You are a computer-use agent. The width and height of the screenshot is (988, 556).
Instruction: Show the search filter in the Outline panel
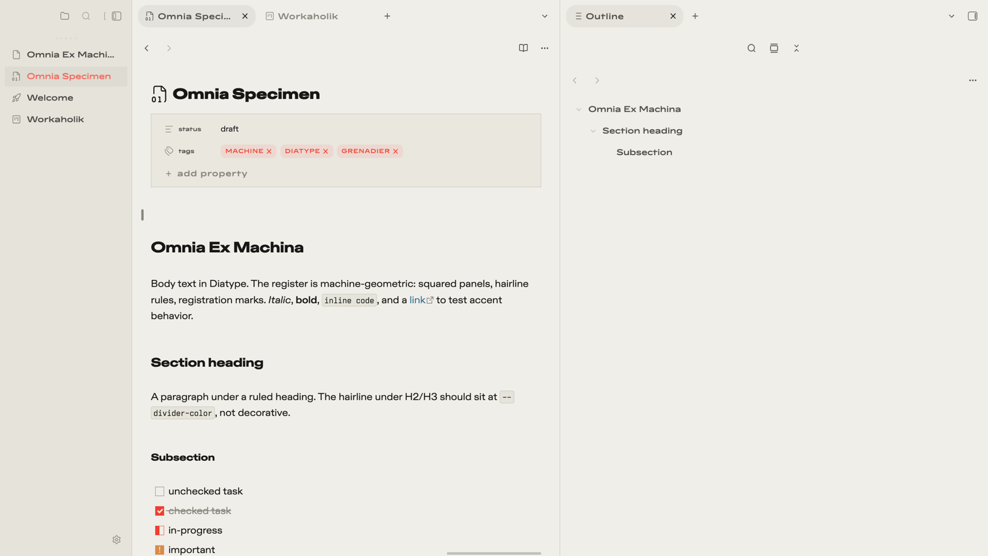(x=751, y=48)
